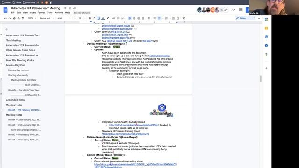This screenshot has width=299, height=168.
Task: View the activity dashboard trend icon
Action: click(233, 10)
